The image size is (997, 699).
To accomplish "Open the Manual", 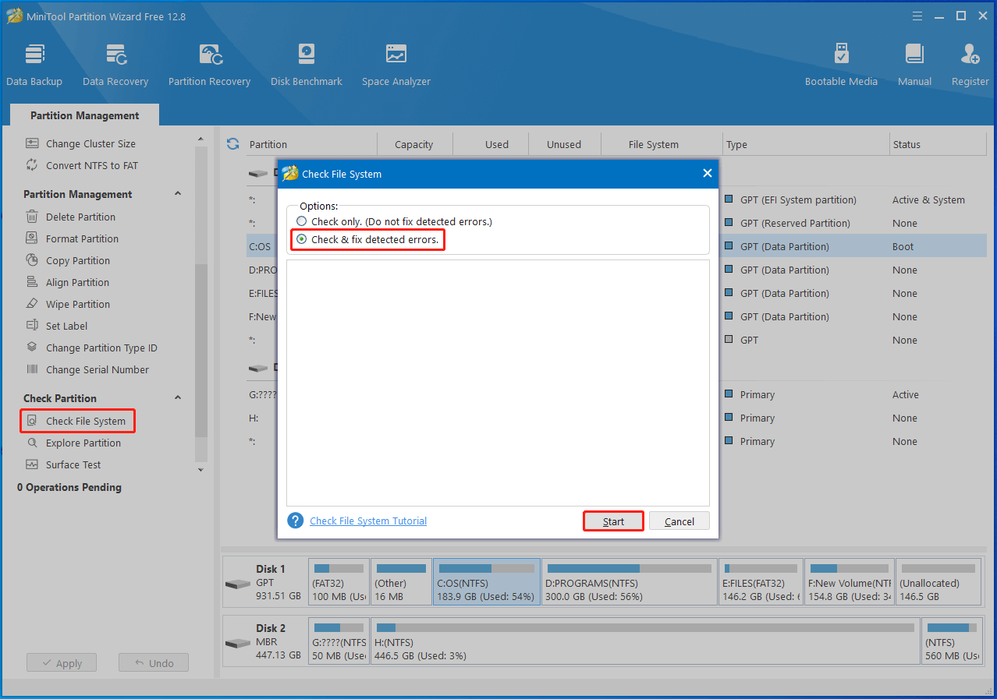I will click(x=914, y=65).
